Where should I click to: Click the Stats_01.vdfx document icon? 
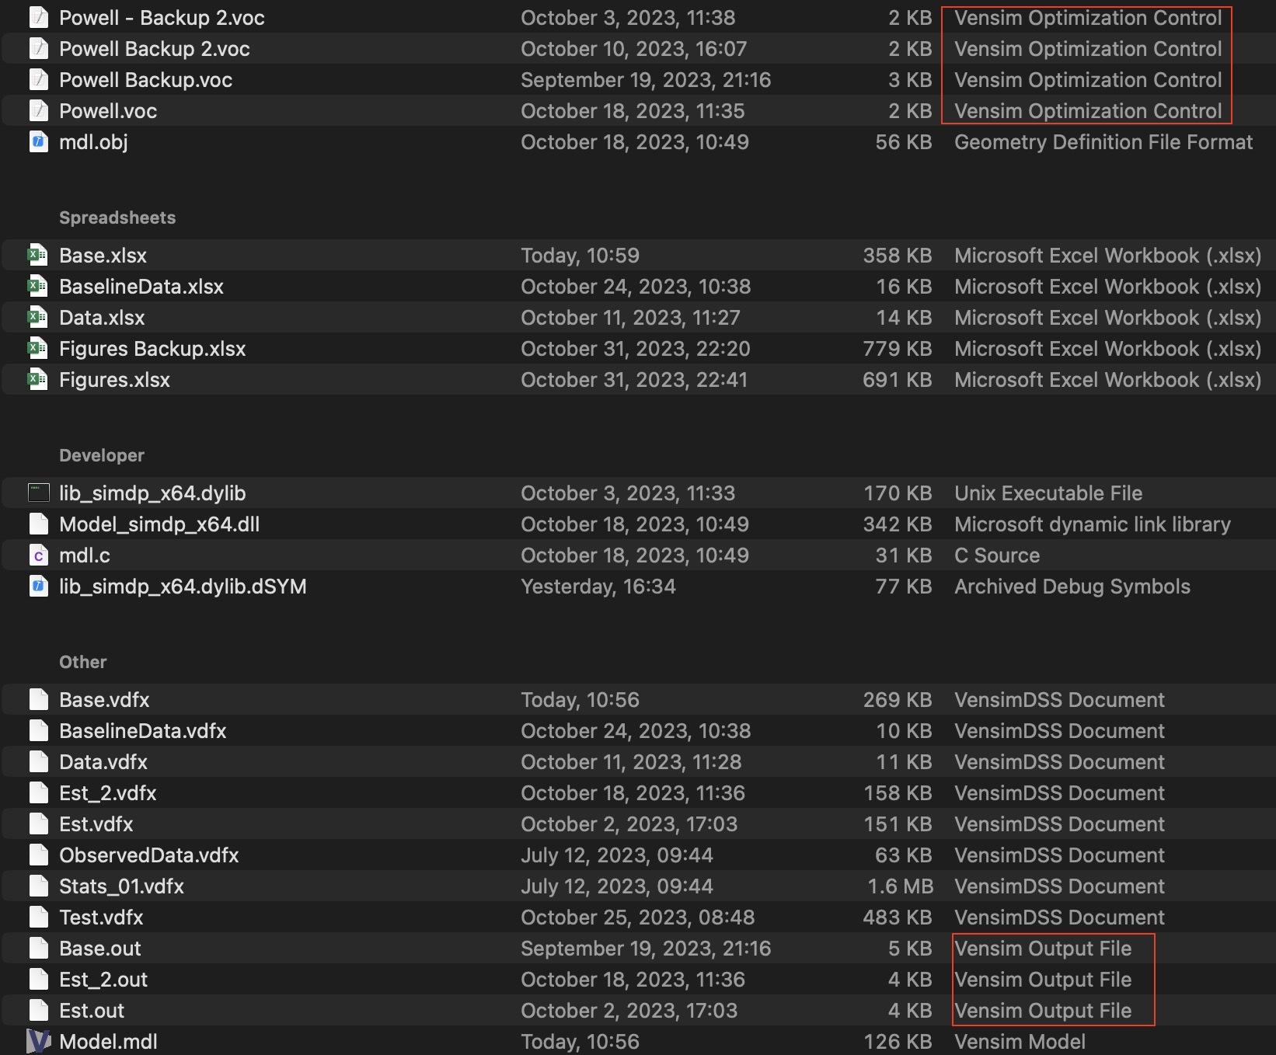coord(38,886)
